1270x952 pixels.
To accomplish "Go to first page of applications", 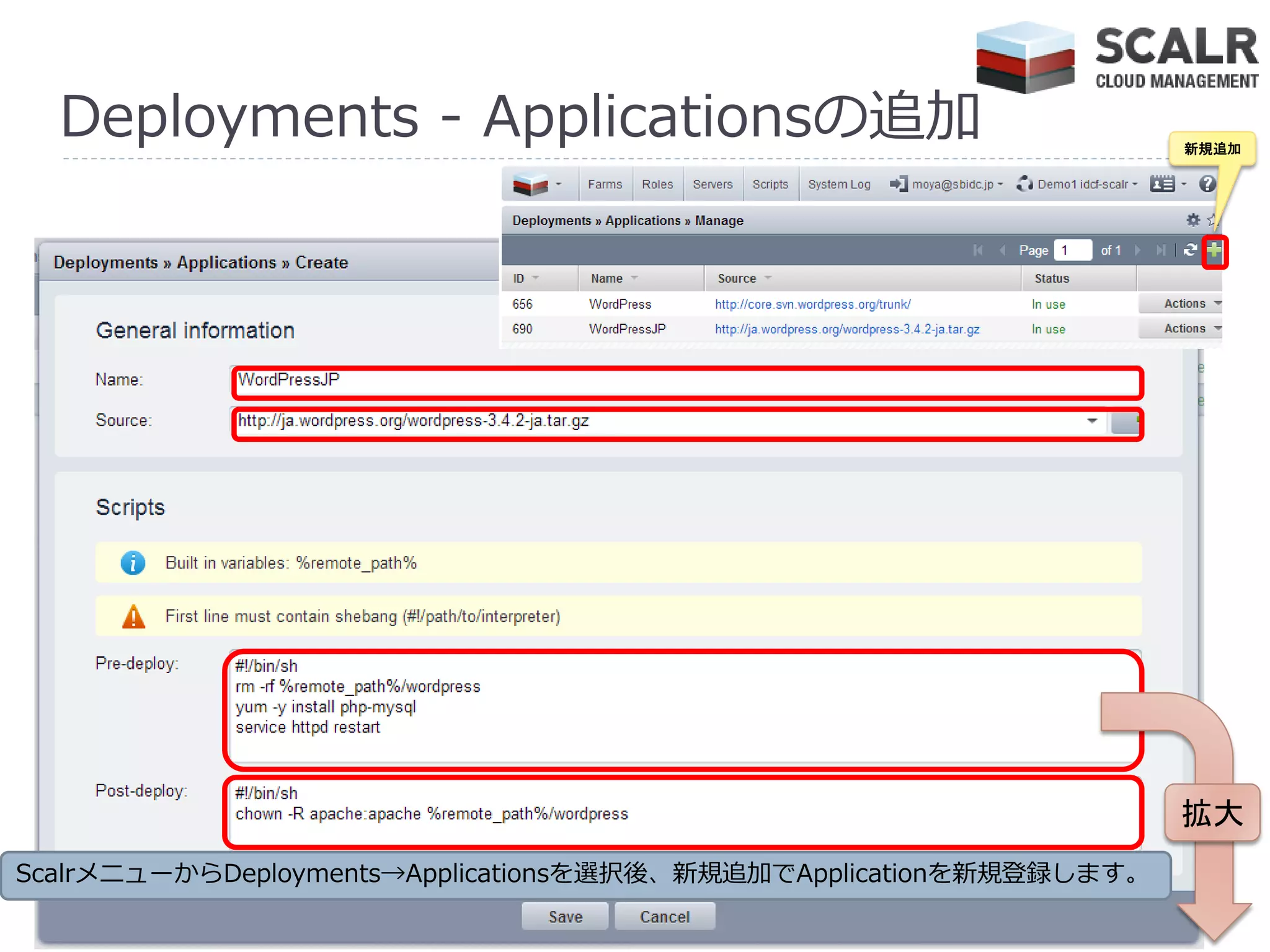I will 979,250.
